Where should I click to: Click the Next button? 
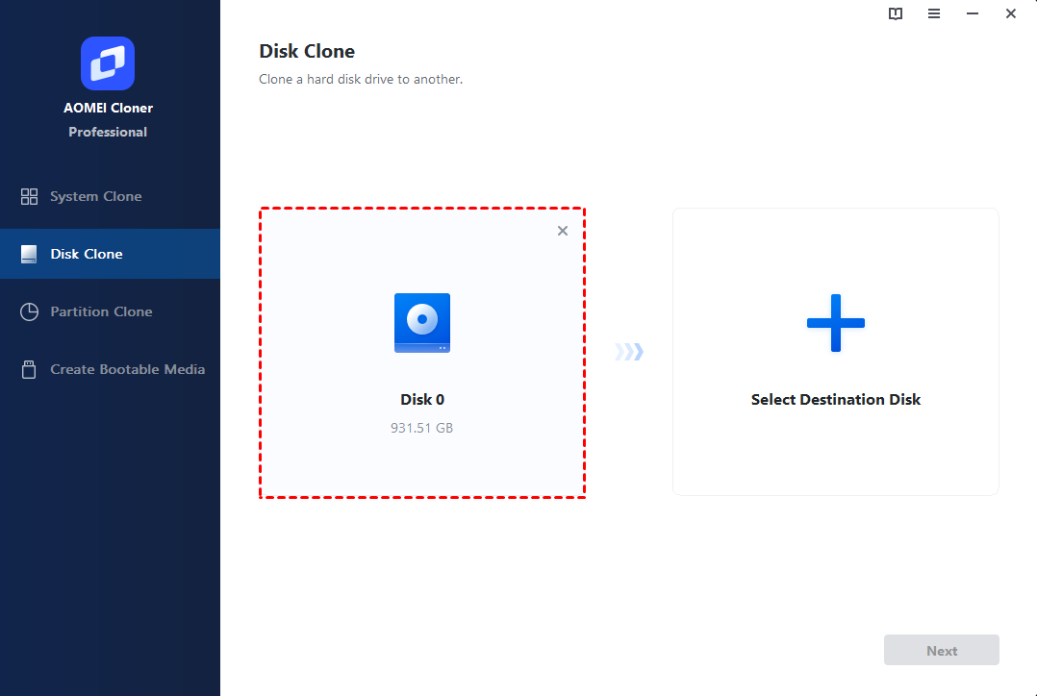pyautogui.click(x=942, y=651)
